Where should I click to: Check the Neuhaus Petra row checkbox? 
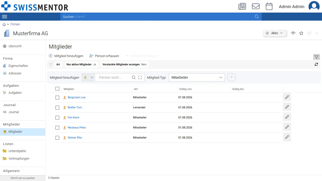click(57, 128)
